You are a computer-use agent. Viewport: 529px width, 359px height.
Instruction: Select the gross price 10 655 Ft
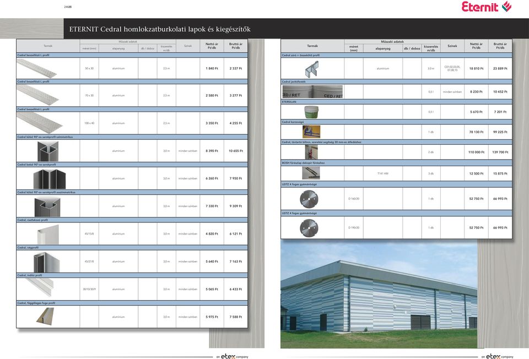[236, 151]
